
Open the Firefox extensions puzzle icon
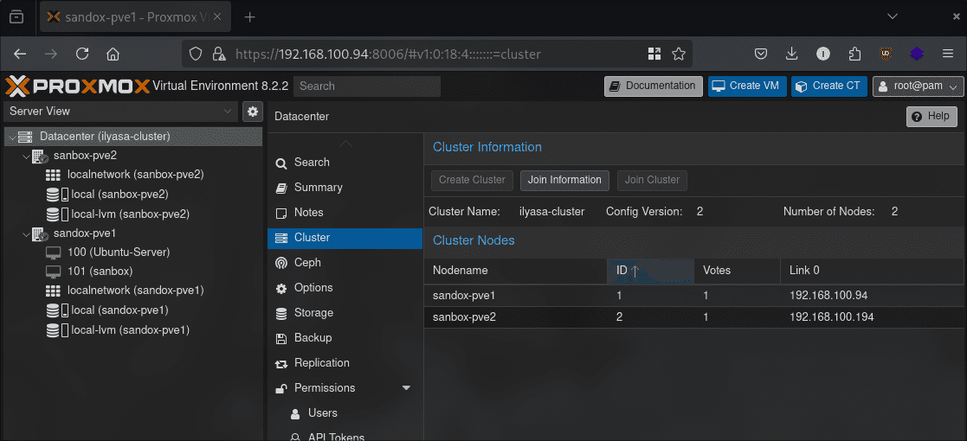[854, 54]
